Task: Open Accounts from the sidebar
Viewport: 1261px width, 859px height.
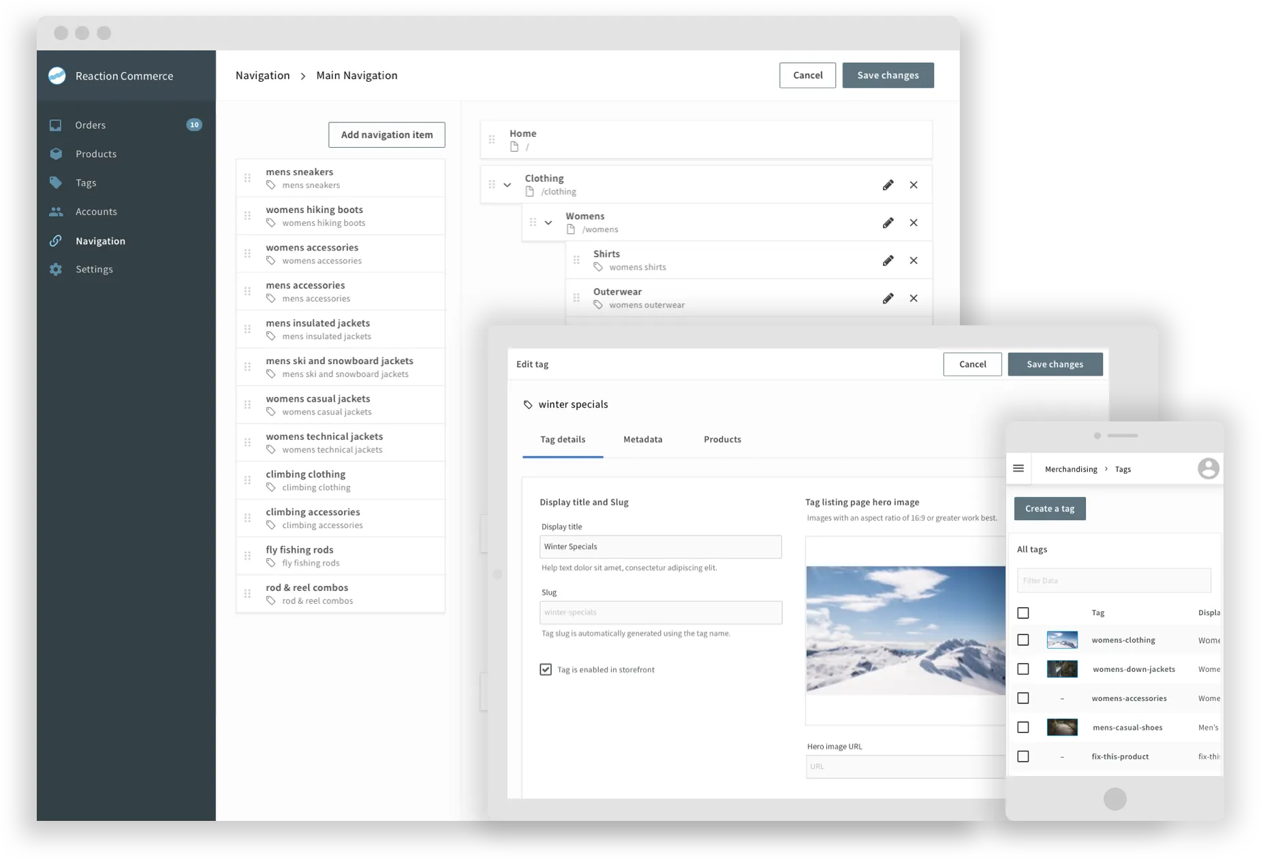Action: (x=95, y=212)
